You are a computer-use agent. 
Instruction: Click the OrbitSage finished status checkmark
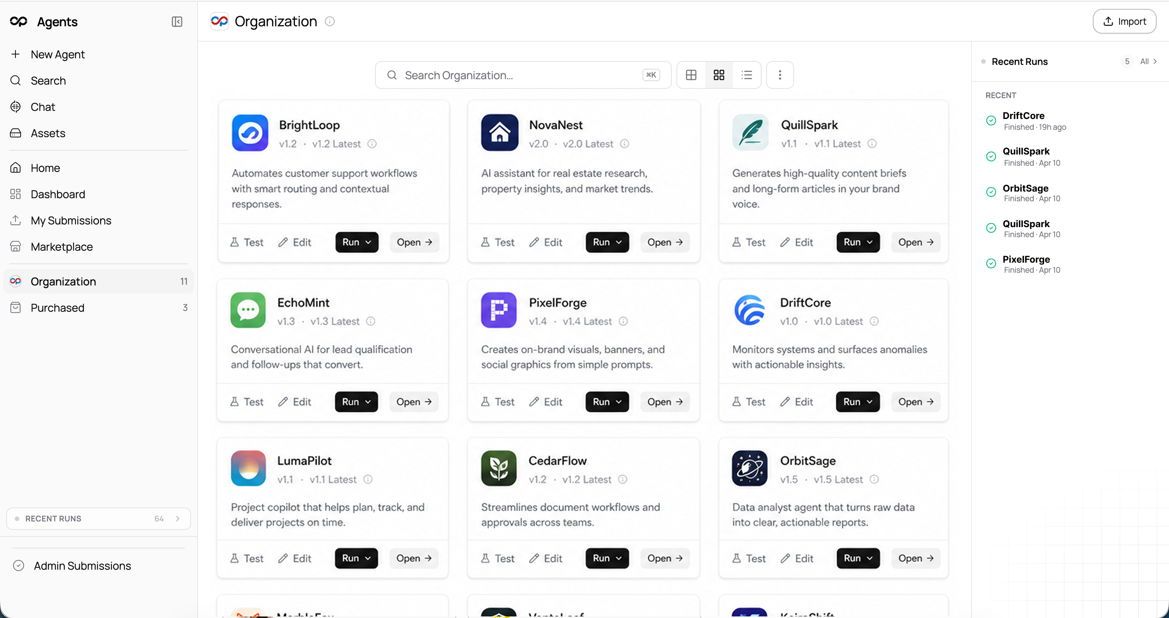991,192
